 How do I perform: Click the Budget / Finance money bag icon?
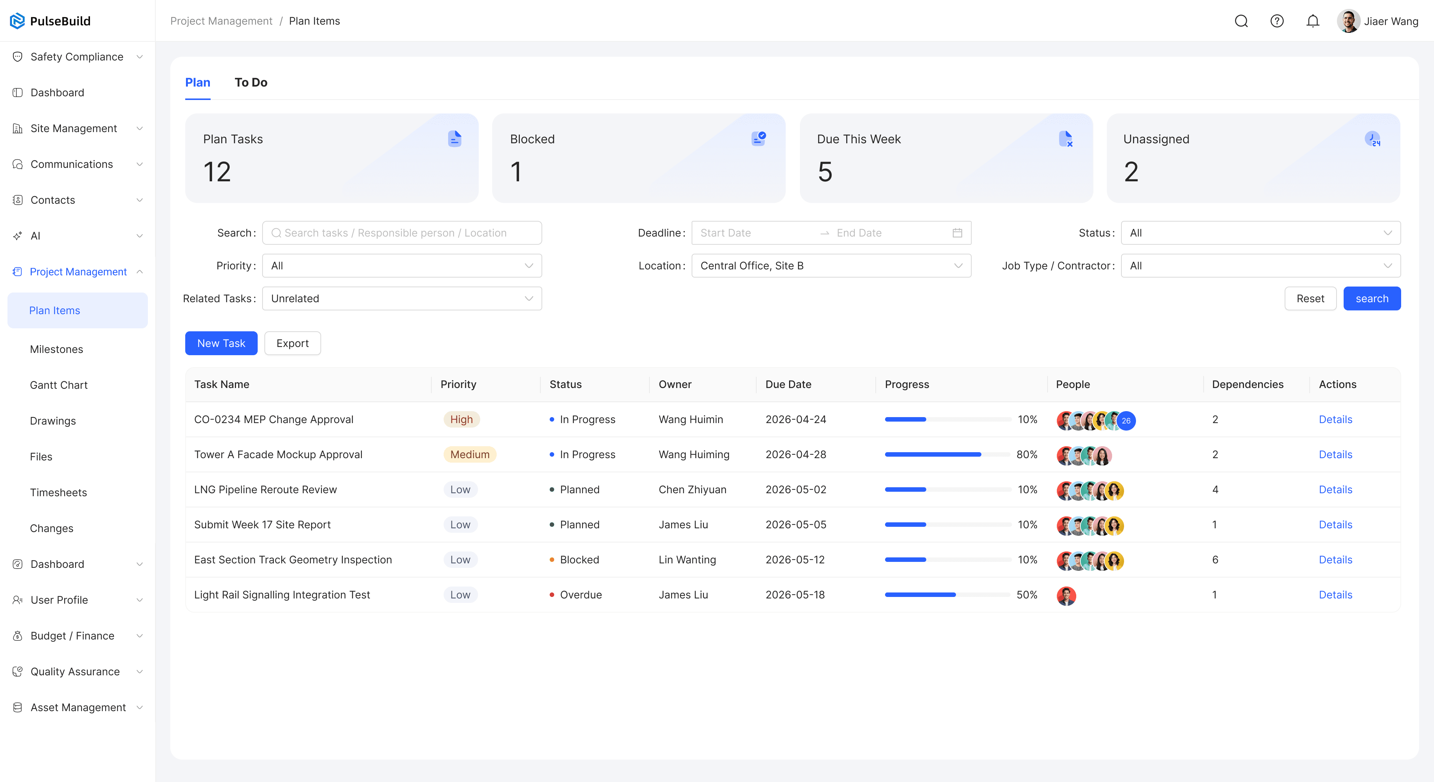coord(18,636)
